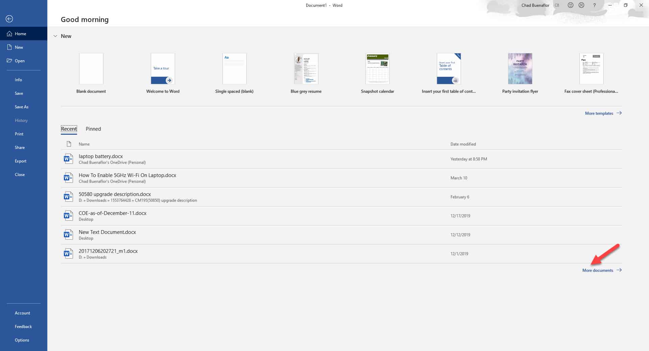Click the 'February 6' date cell
The image size is (649, 351).
click(460, 197)
